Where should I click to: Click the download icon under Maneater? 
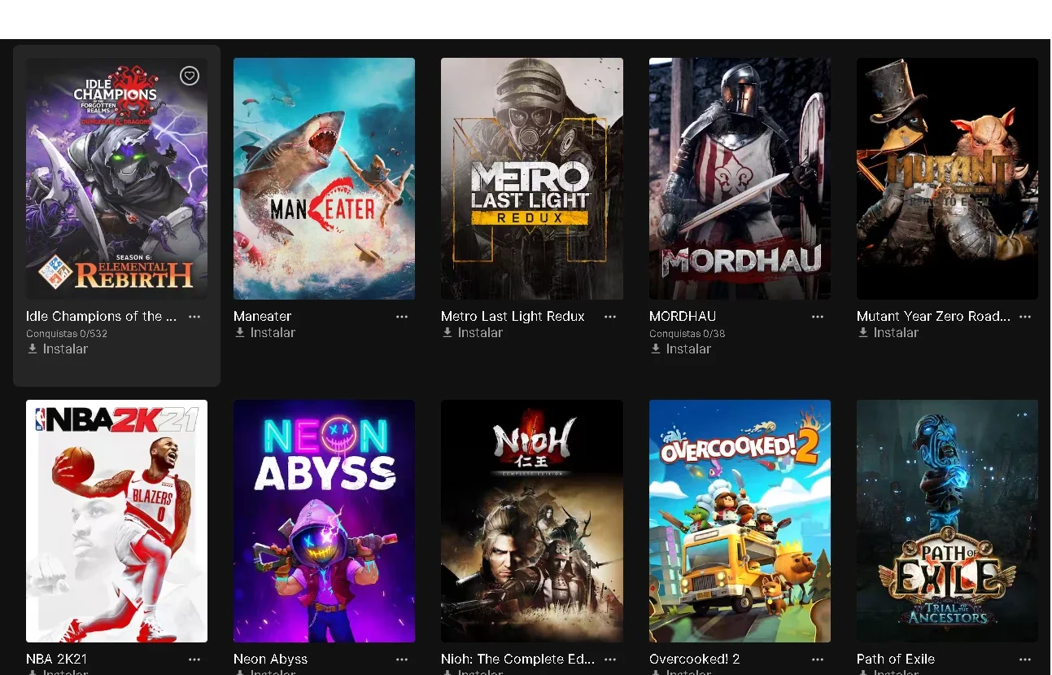point(240,332)
